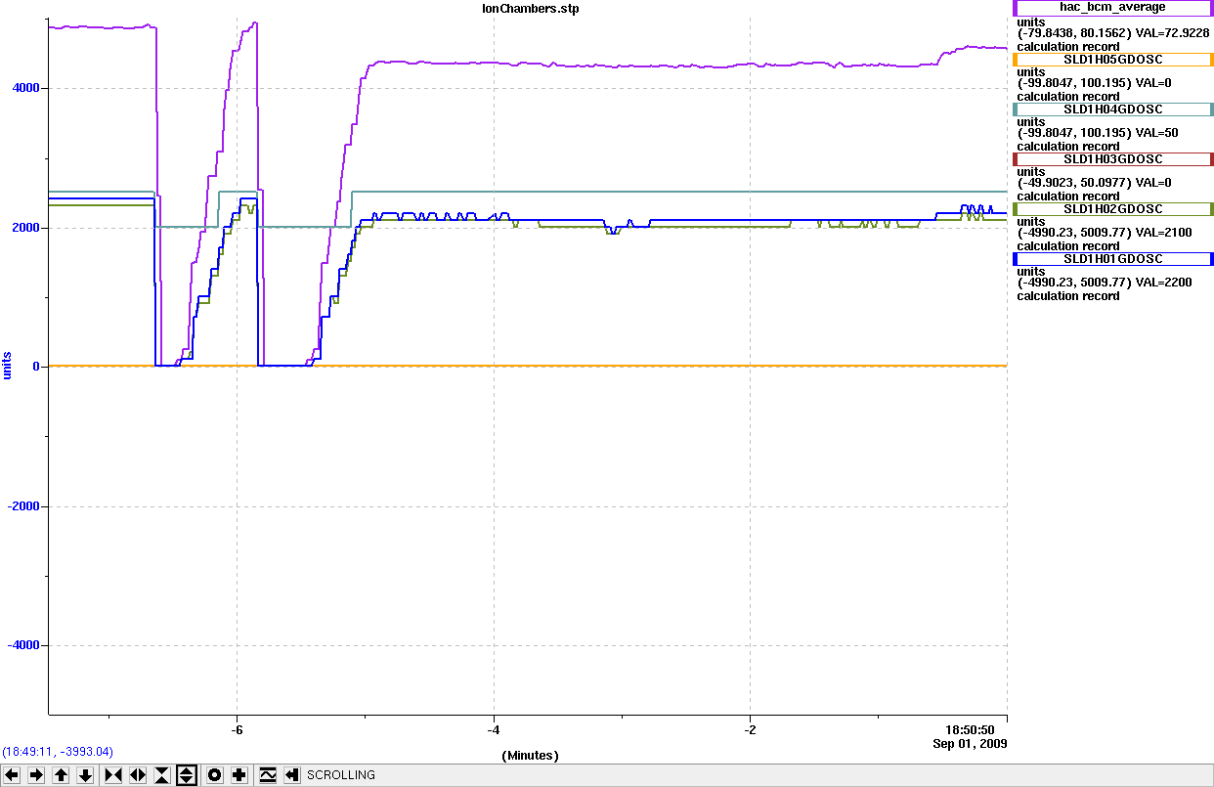Select the SLD1H03GDOSC legend label
The image size is (1214, 787).
pos(1114,158)
